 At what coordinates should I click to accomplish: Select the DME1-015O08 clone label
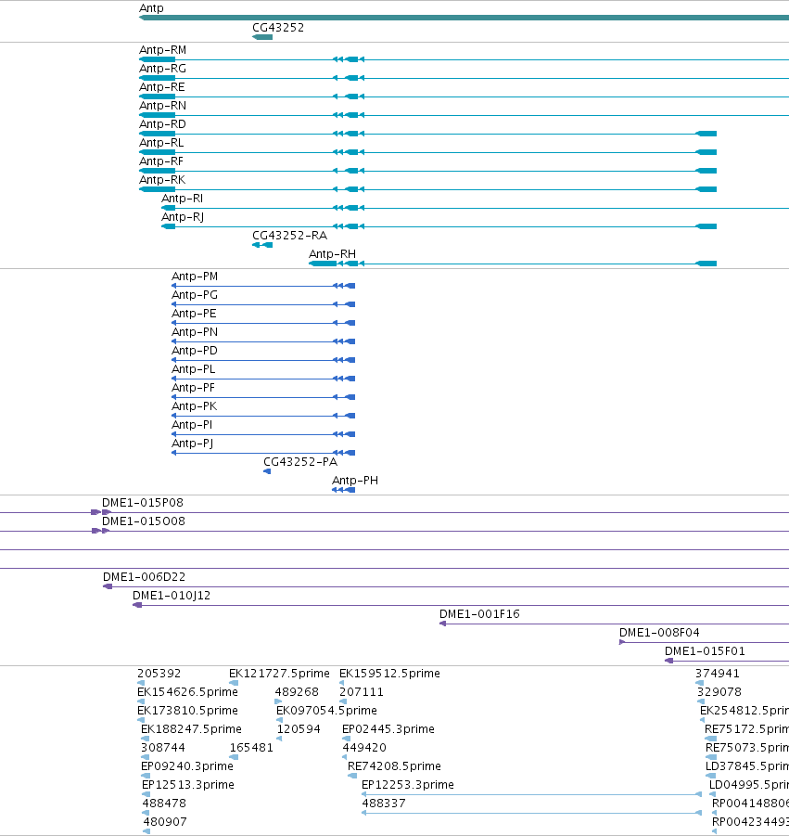click(144, 521)
